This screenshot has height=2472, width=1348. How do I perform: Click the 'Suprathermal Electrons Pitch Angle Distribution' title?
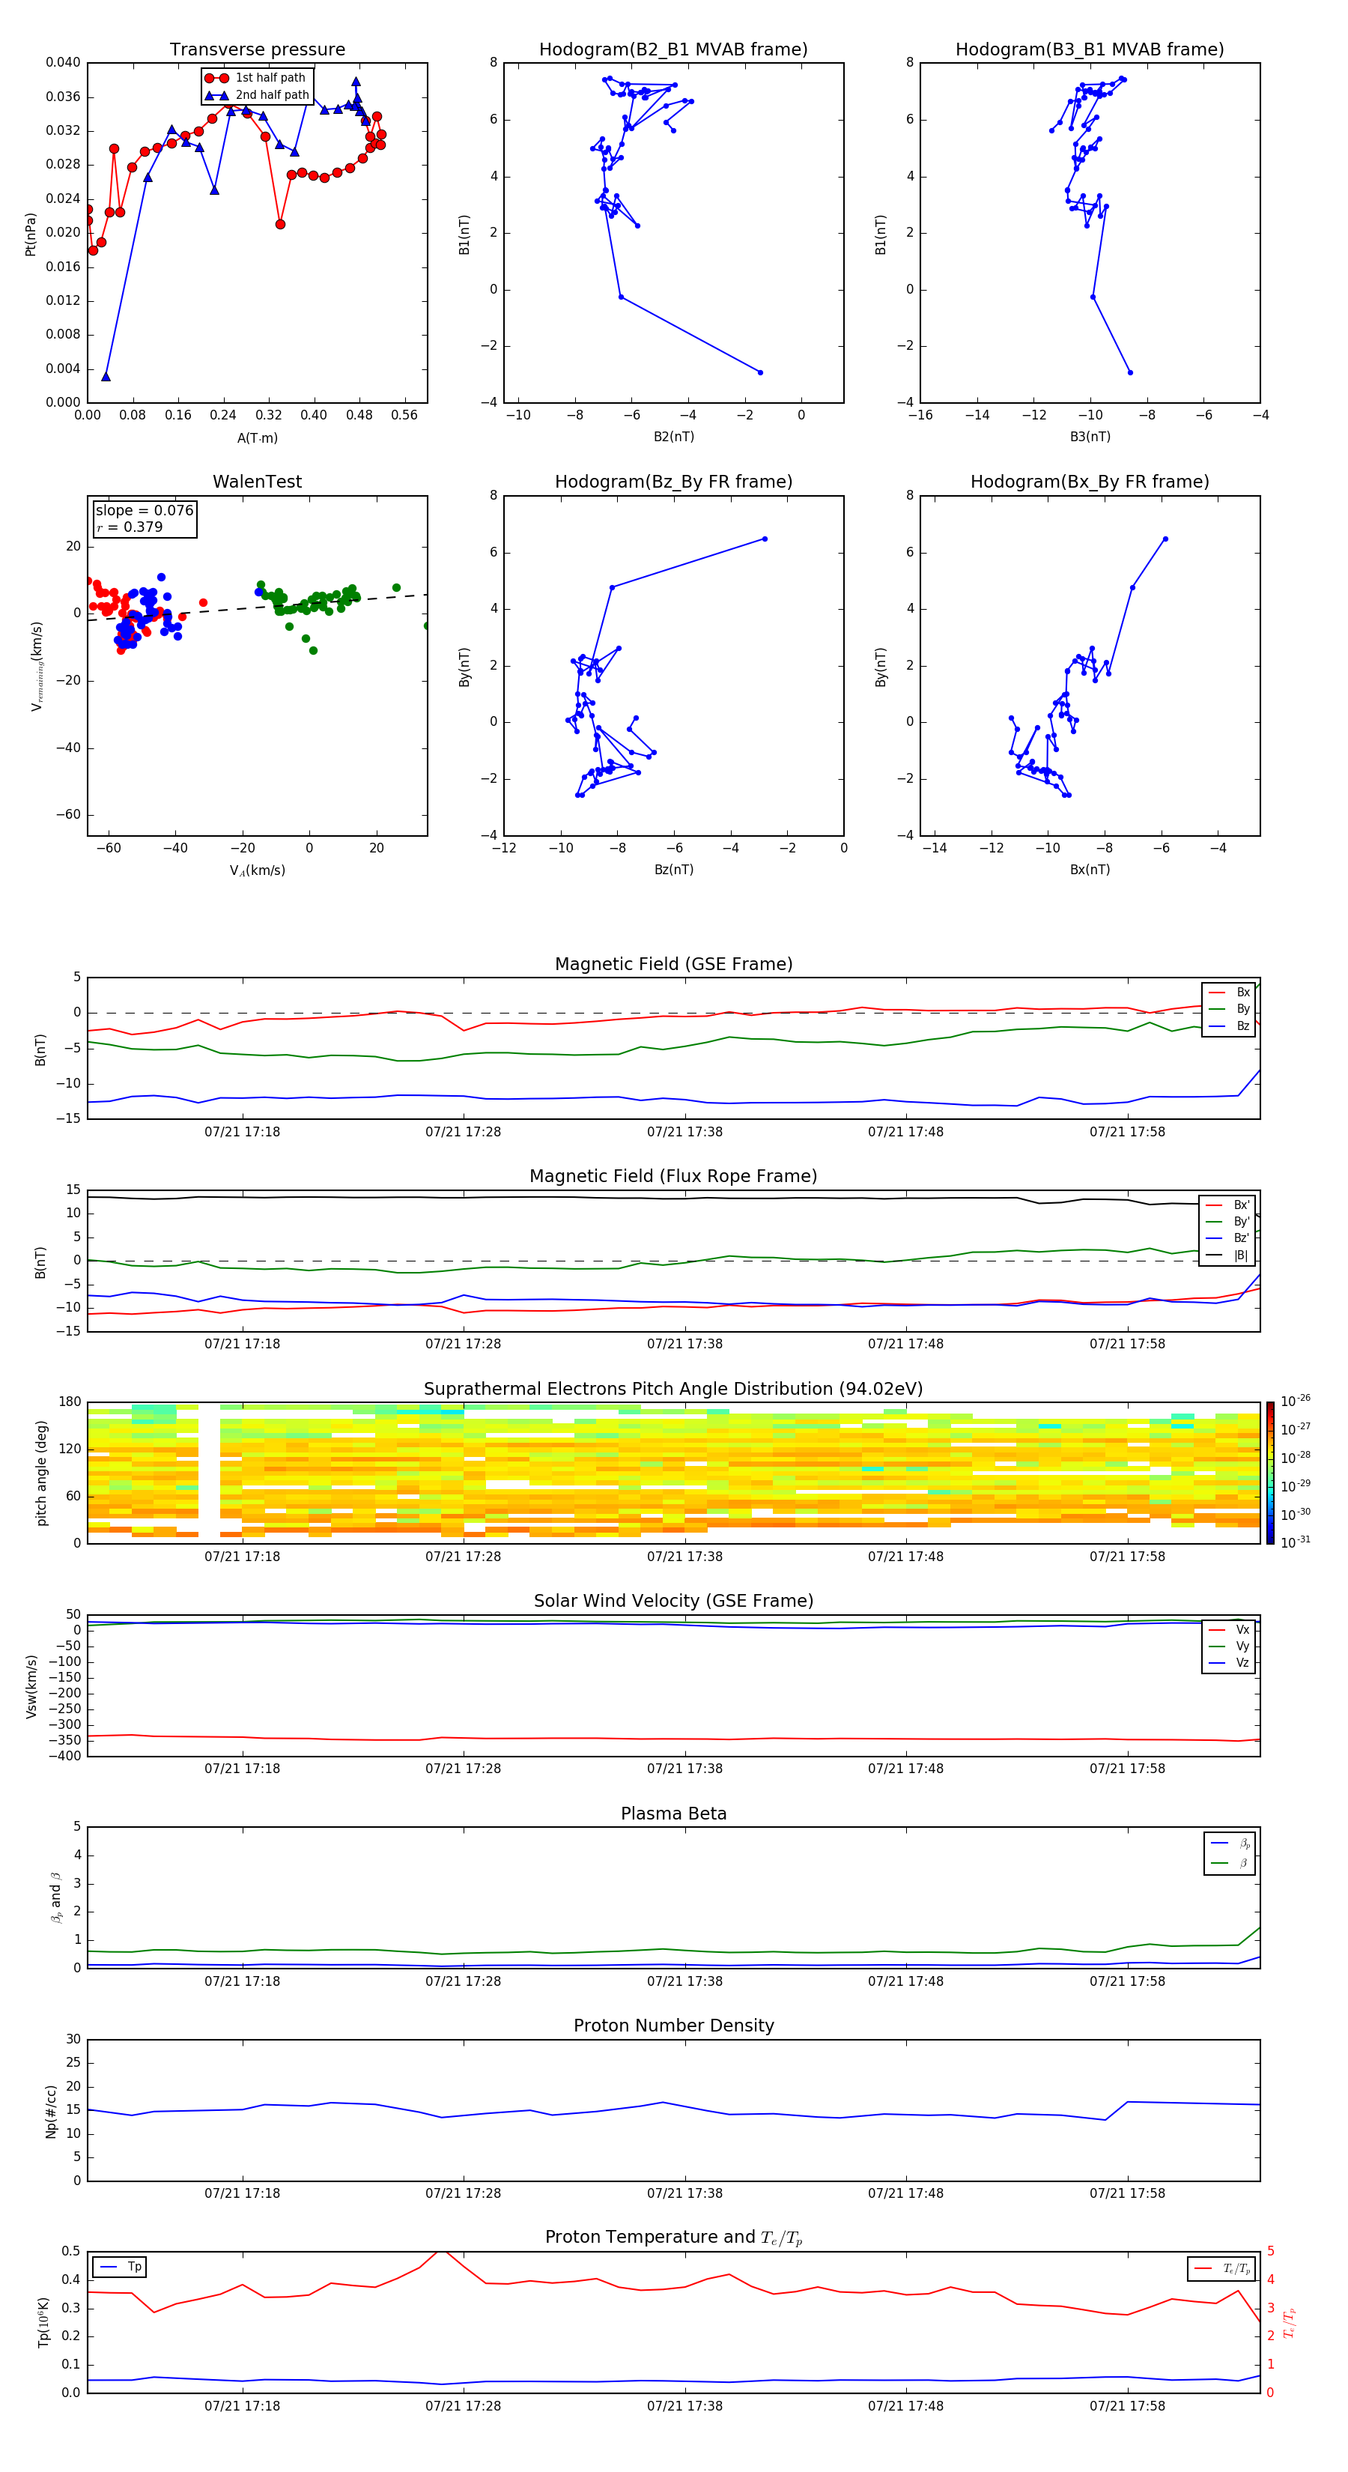[673, 1390]
